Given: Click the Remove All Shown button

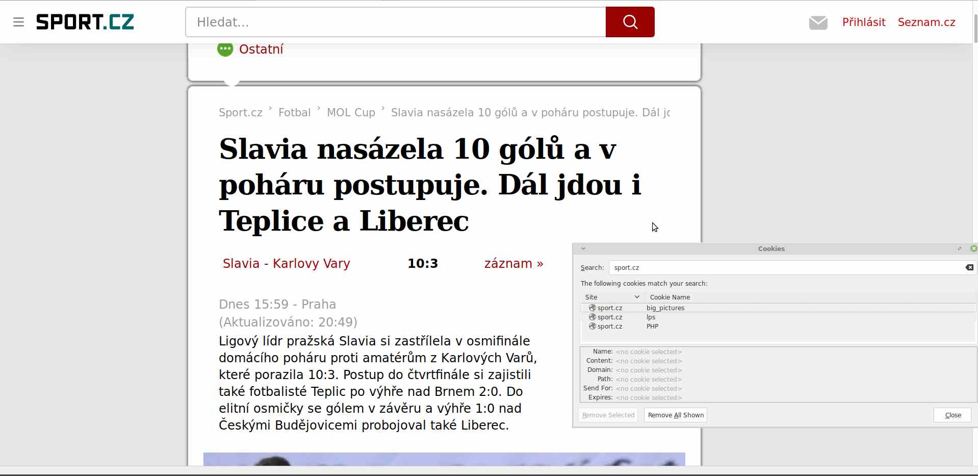Looking at the screenshot, I should pos(675,415).
